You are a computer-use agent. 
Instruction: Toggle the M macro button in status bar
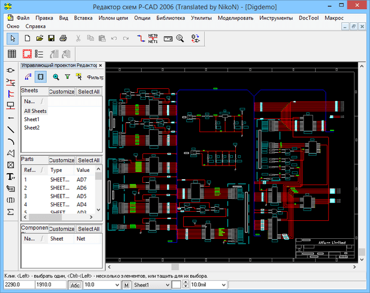pyautogui.click(x=125, y=285)
